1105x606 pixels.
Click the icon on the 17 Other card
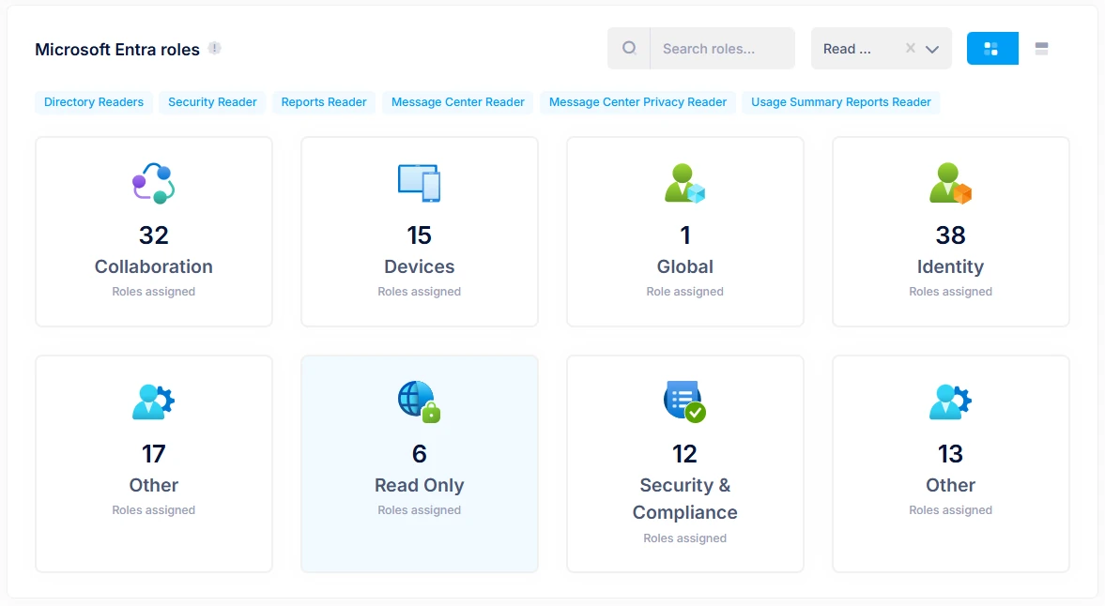coord(154,401)
